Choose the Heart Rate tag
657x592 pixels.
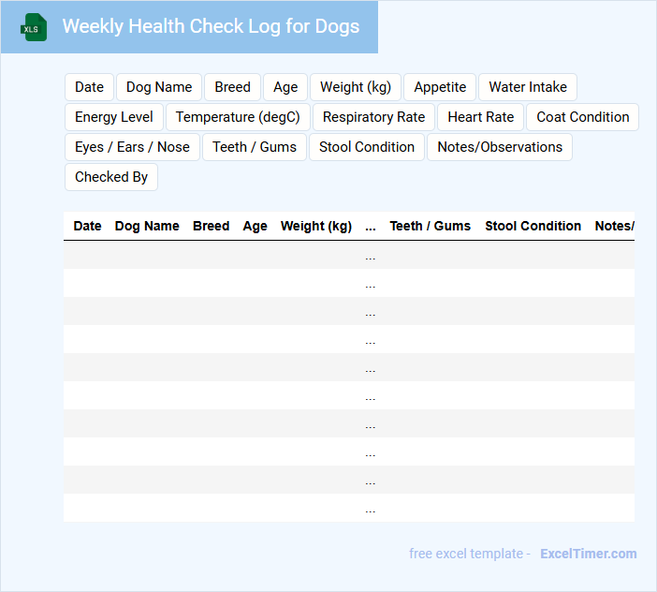pos(481,117)
